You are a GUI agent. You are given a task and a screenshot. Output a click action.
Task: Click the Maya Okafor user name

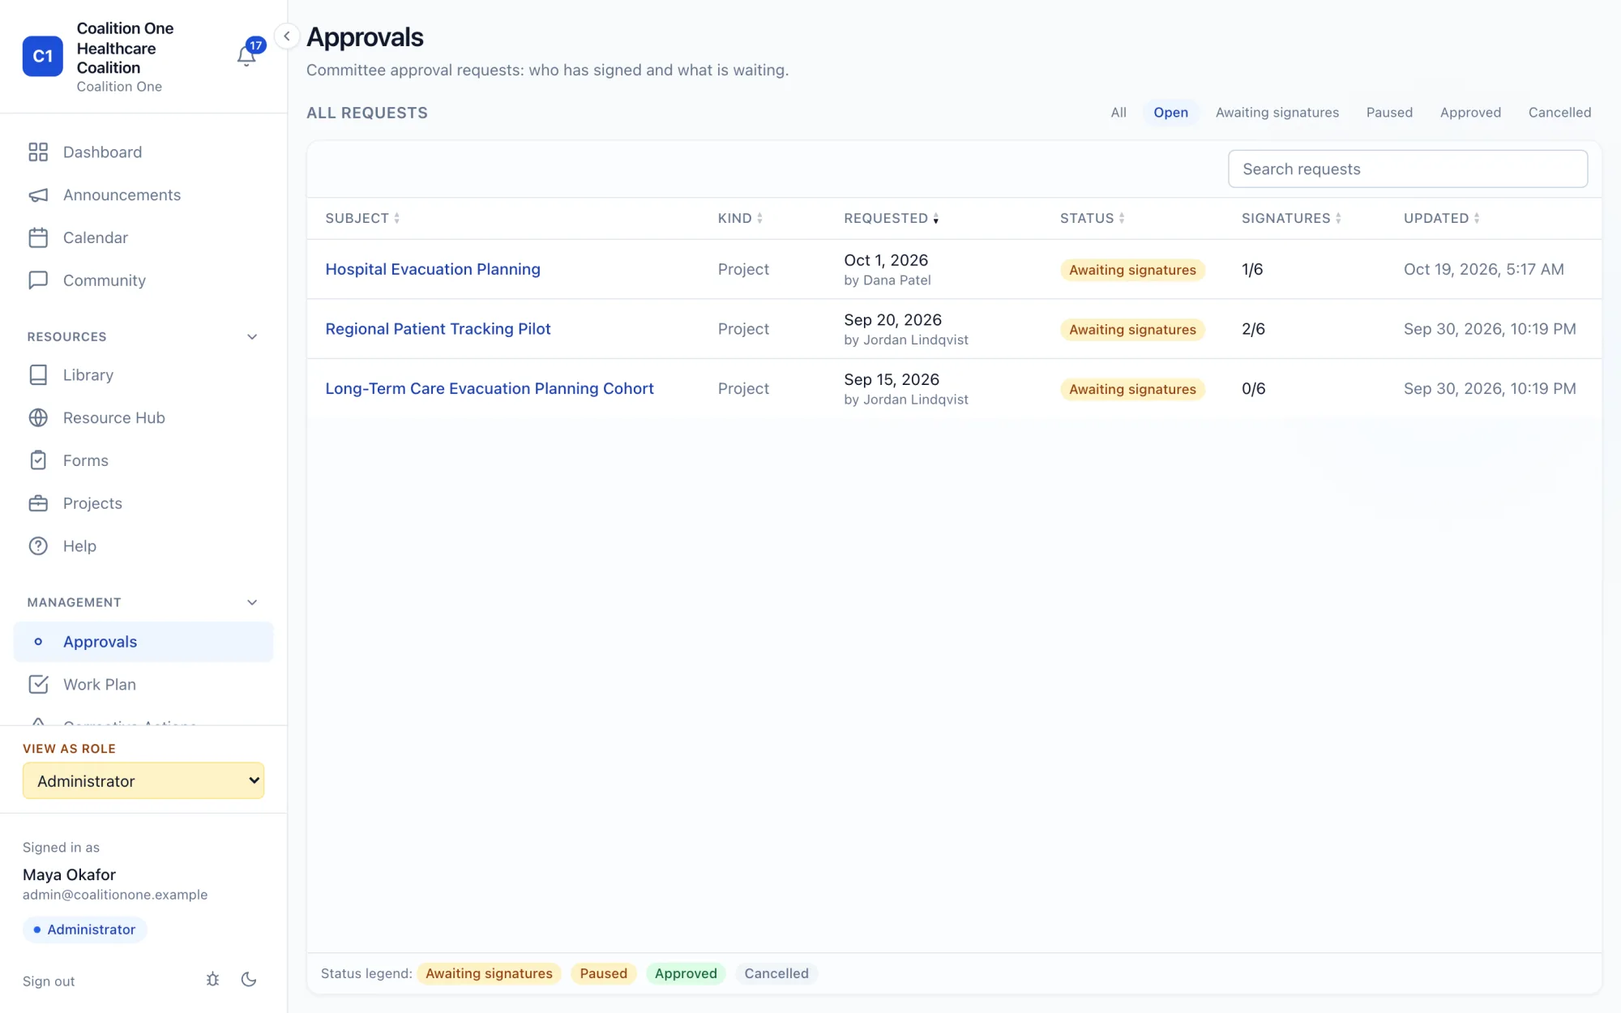(x=69, y=874)
